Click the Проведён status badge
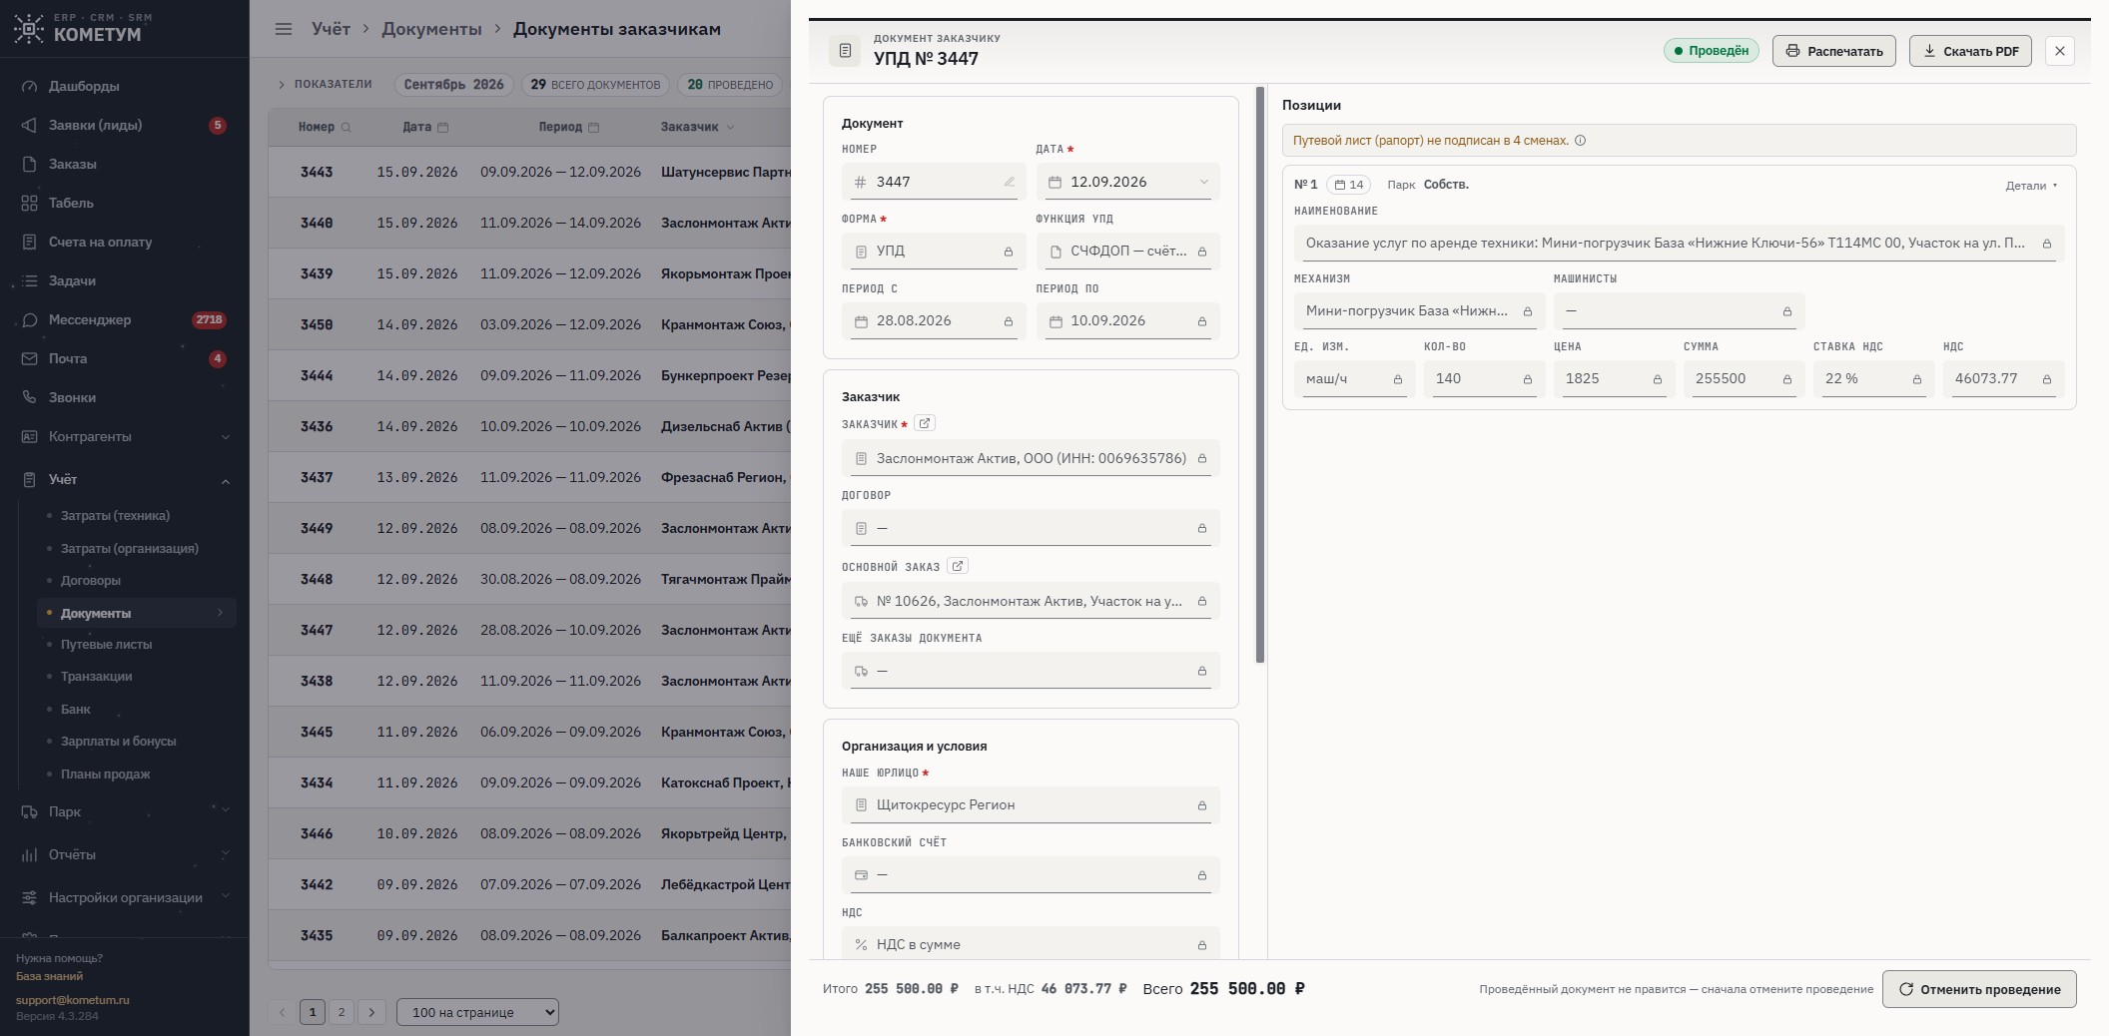Image resolution: width=2109 pixels, height=1036 pixels. (x=1711, y=51)
